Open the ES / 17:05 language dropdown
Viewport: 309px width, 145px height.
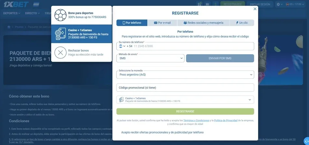(x=295, y=4)
